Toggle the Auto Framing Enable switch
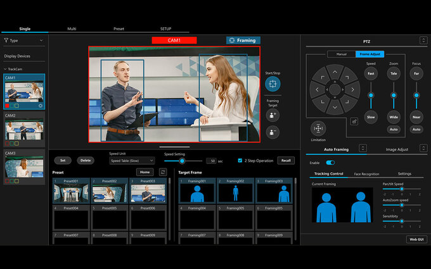The height and width of the screenshot is (269, 431). point(330,163)
